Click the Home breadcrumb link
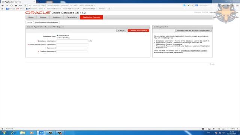This screenshot has height=135, width=240. tap(30, 22)
